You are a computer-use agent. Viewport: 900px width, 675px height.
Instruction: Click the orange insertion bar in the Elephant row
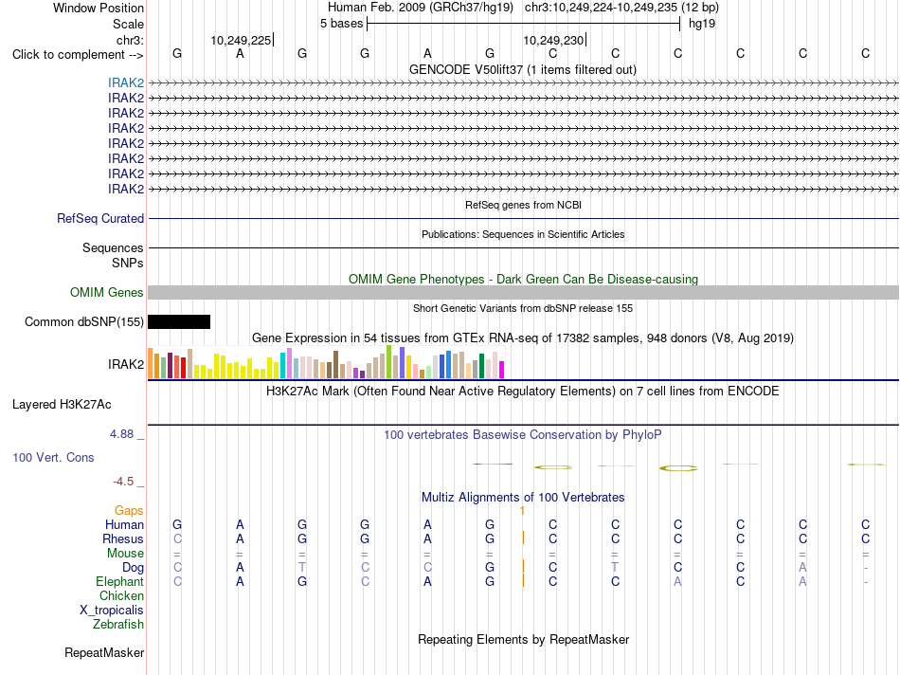(523, 581)
